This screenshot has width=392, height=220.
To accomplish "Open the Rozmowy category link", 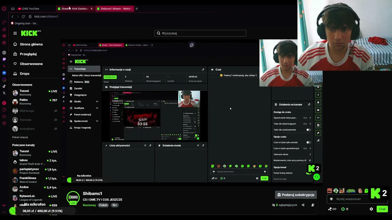I will point(89,205).
